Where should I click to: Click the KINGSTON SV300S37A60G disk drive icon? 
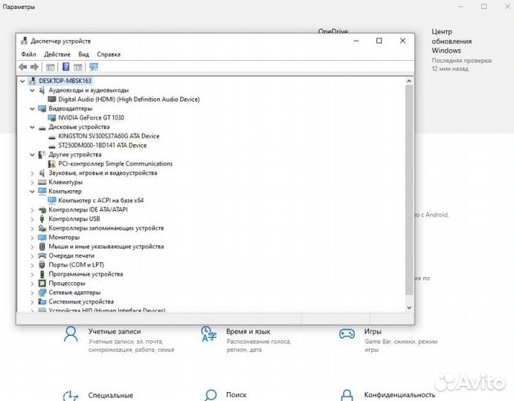(x=51, y=136)
